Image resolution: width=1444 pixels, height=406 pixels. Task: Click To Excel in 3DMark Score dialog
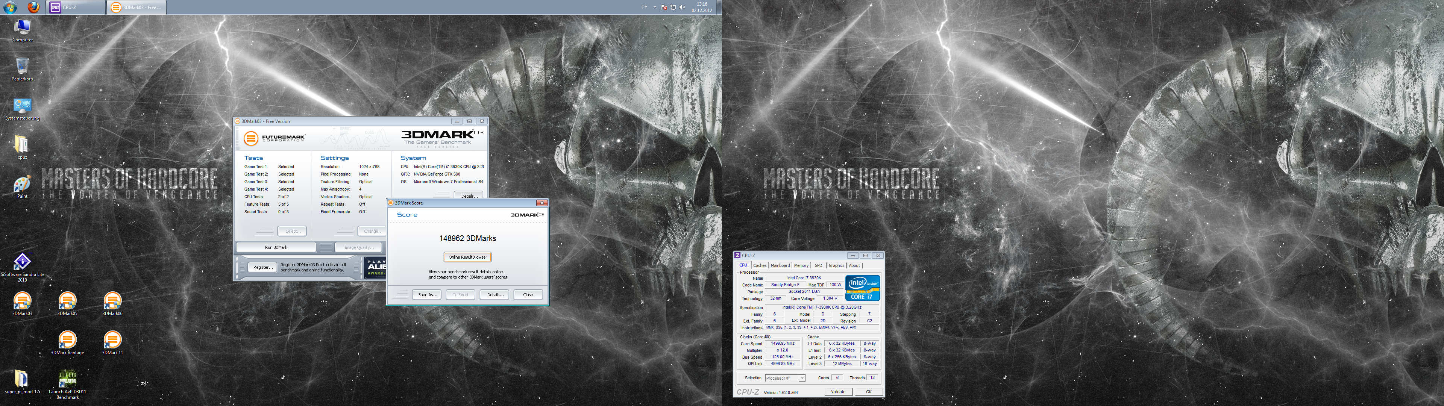460,295
